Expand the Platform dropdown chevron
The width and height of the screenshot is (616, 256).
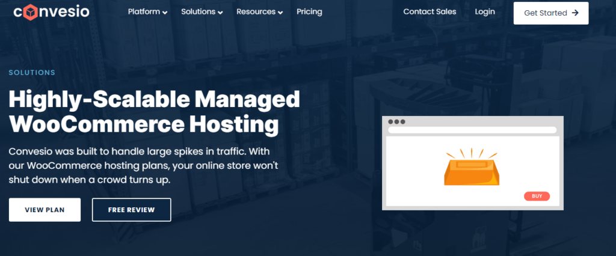(x=165, y=13)
